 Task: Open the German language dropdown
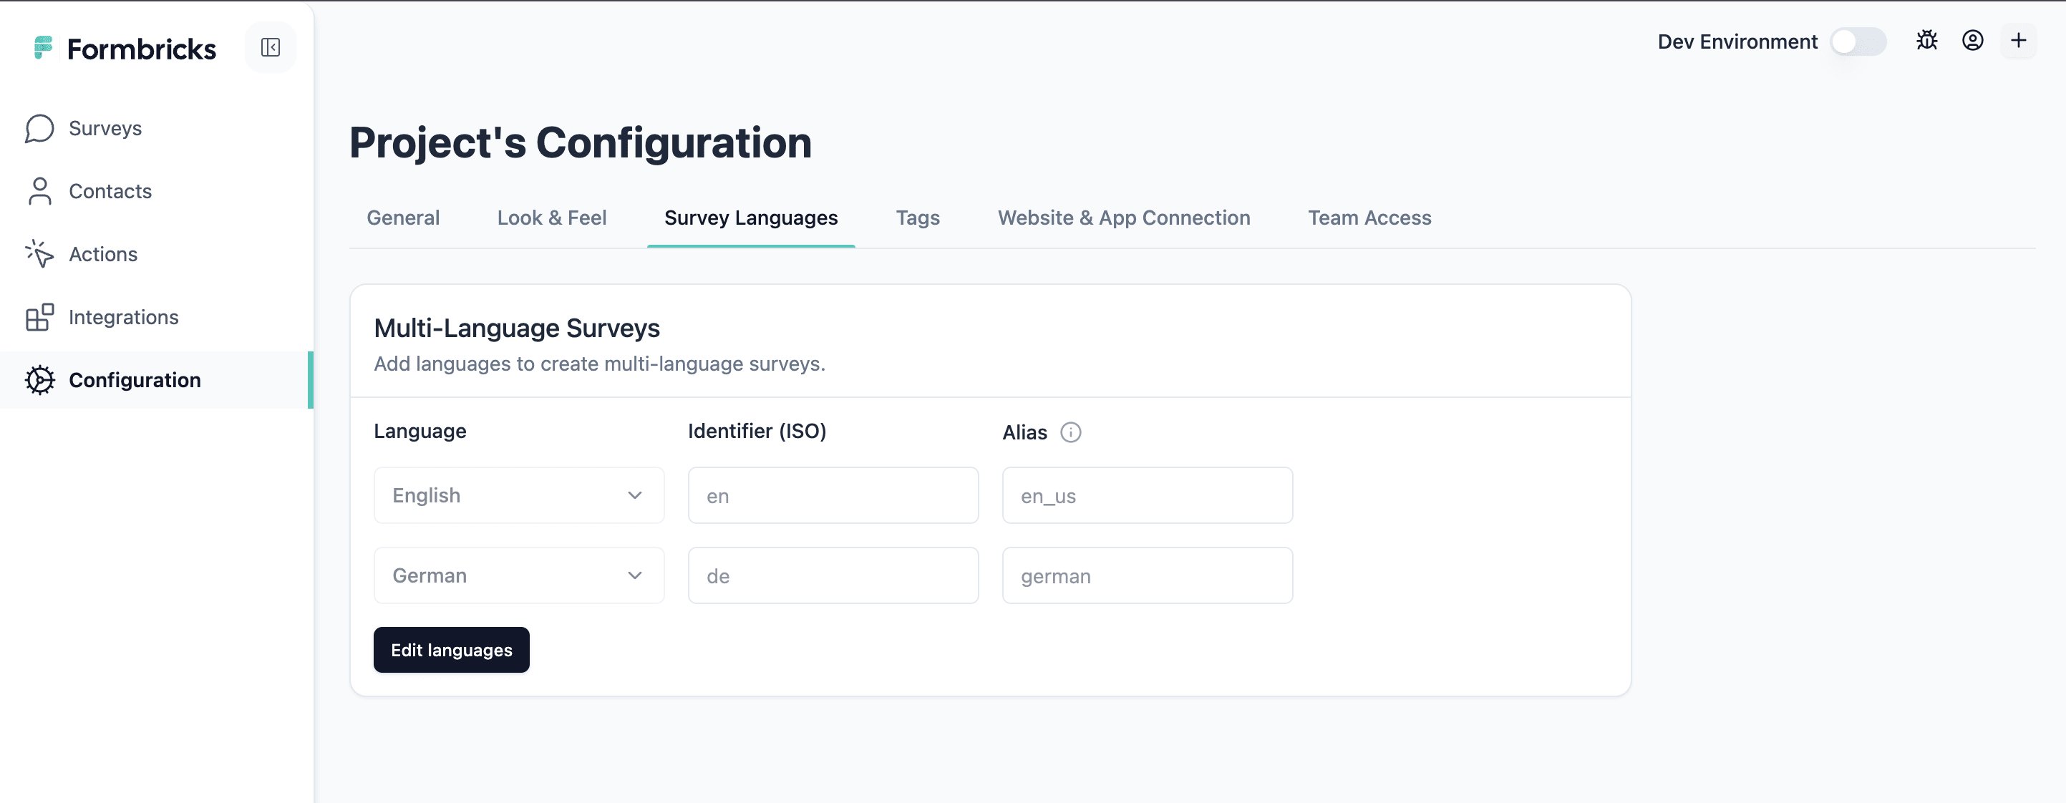(519, 575)
